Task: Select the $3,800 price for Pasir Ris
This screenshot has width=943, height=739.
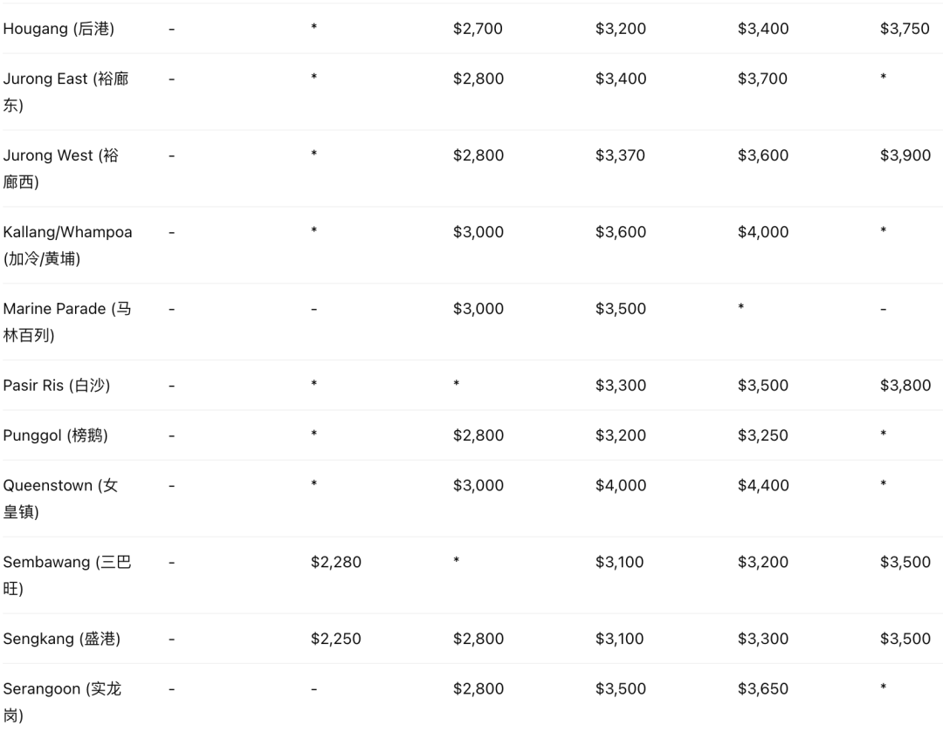Action: 905,386
